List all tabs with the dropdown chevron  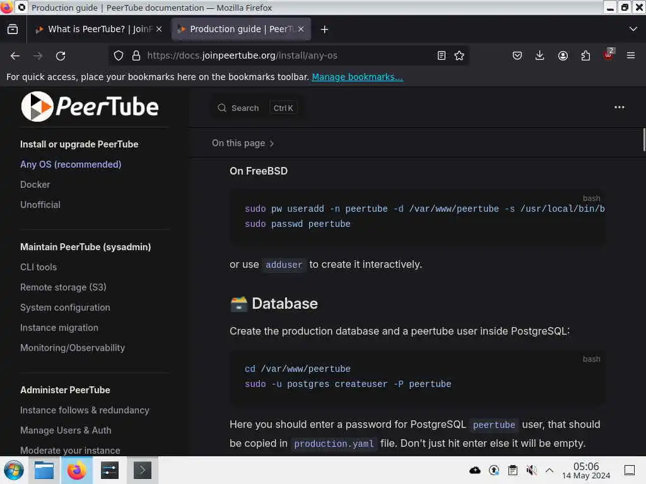[633, 29]
